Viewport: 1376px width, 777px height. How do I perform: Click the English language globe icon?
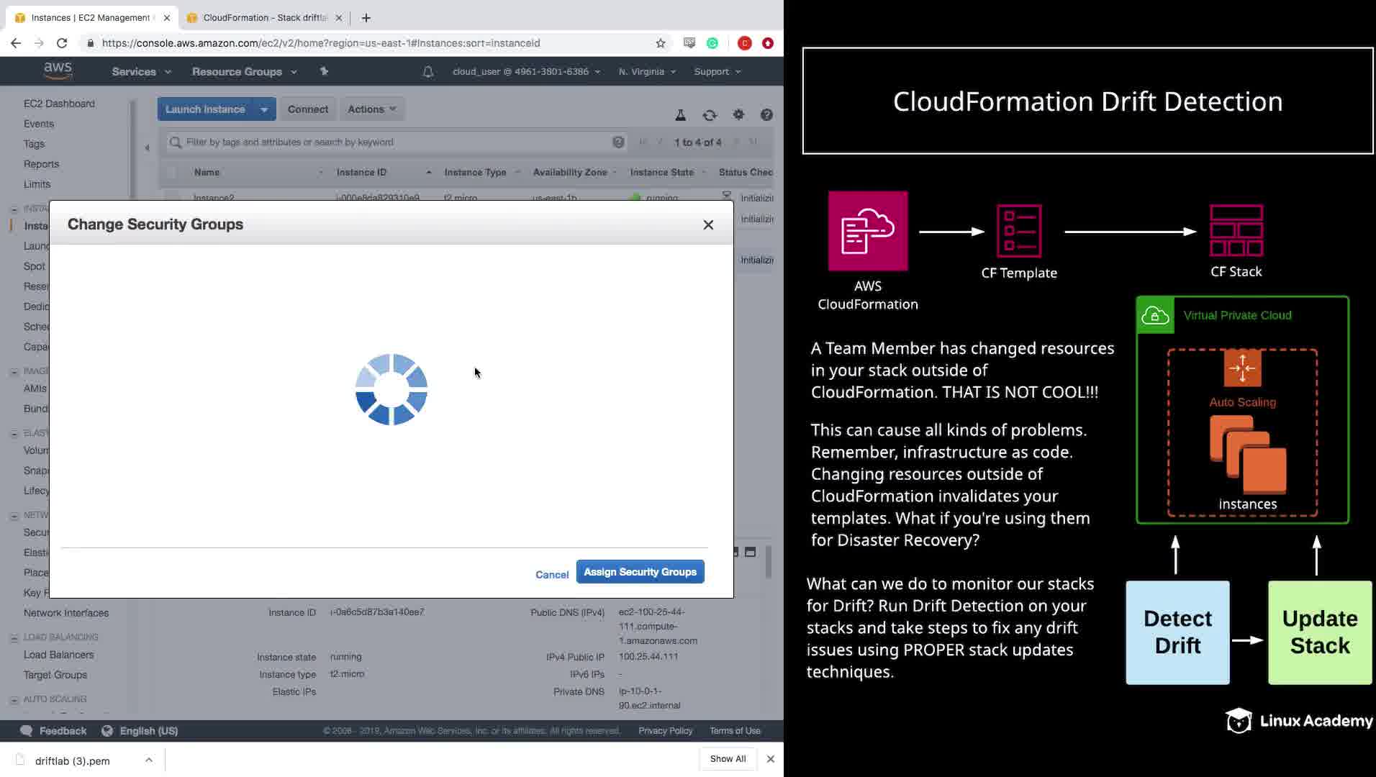107,731
